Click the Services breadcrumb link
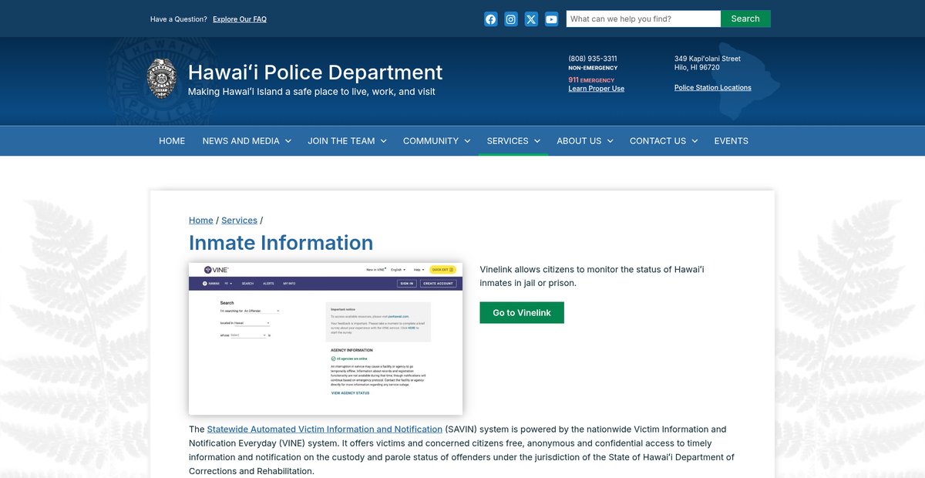This screenshot has height=478, width=925. tap(239, 220)
